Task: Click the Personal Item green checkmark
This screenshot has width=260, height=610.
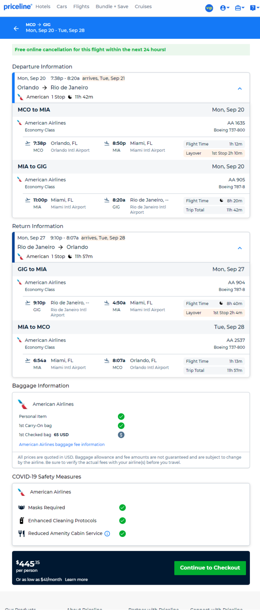Action: click(121, 417)
